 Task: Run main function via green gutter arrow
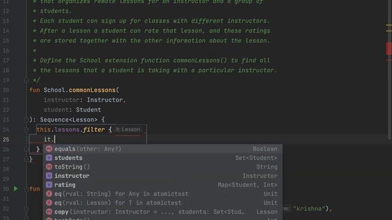[x=16, y=189]
